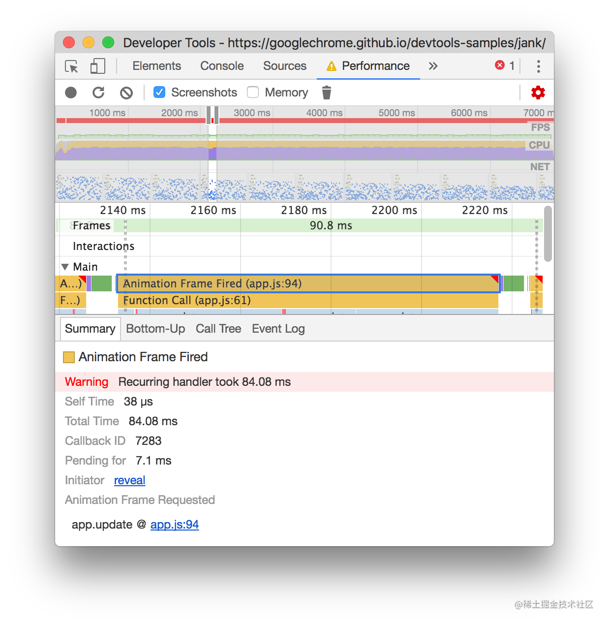This screenshot has width=609, height=625.
Task: Click the 2180 ms ruler label
Action: [304, 210]
